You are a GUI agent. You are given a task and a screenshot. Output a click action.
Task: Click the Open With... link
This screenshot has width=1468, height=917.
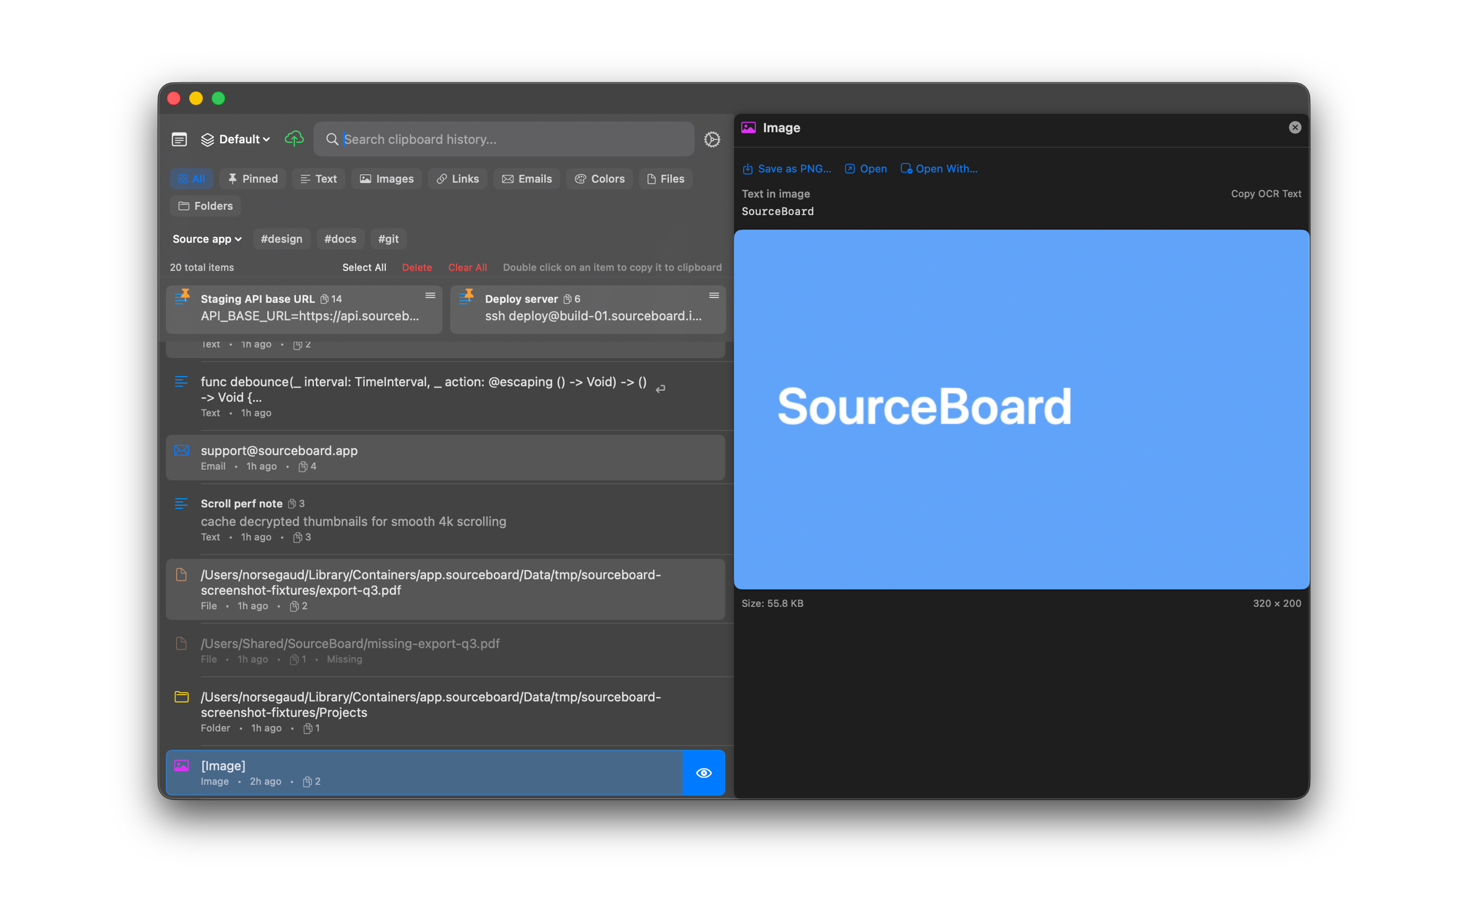click(x=939, y=168)
